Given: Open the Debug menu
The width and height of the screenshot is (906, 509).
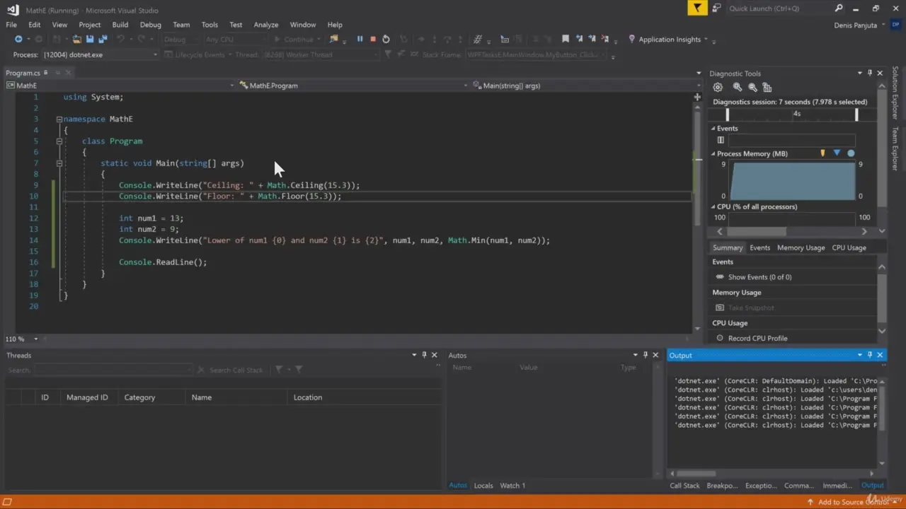Looking at the screenshot, I should tap(150, 25).
